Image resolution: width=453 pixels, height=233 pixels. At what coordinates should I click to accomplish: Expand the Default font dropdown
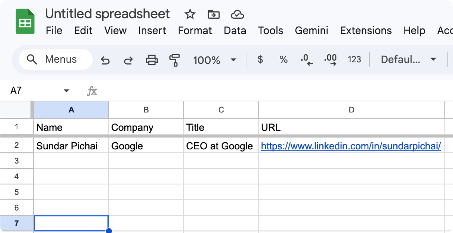pos(409,59)
